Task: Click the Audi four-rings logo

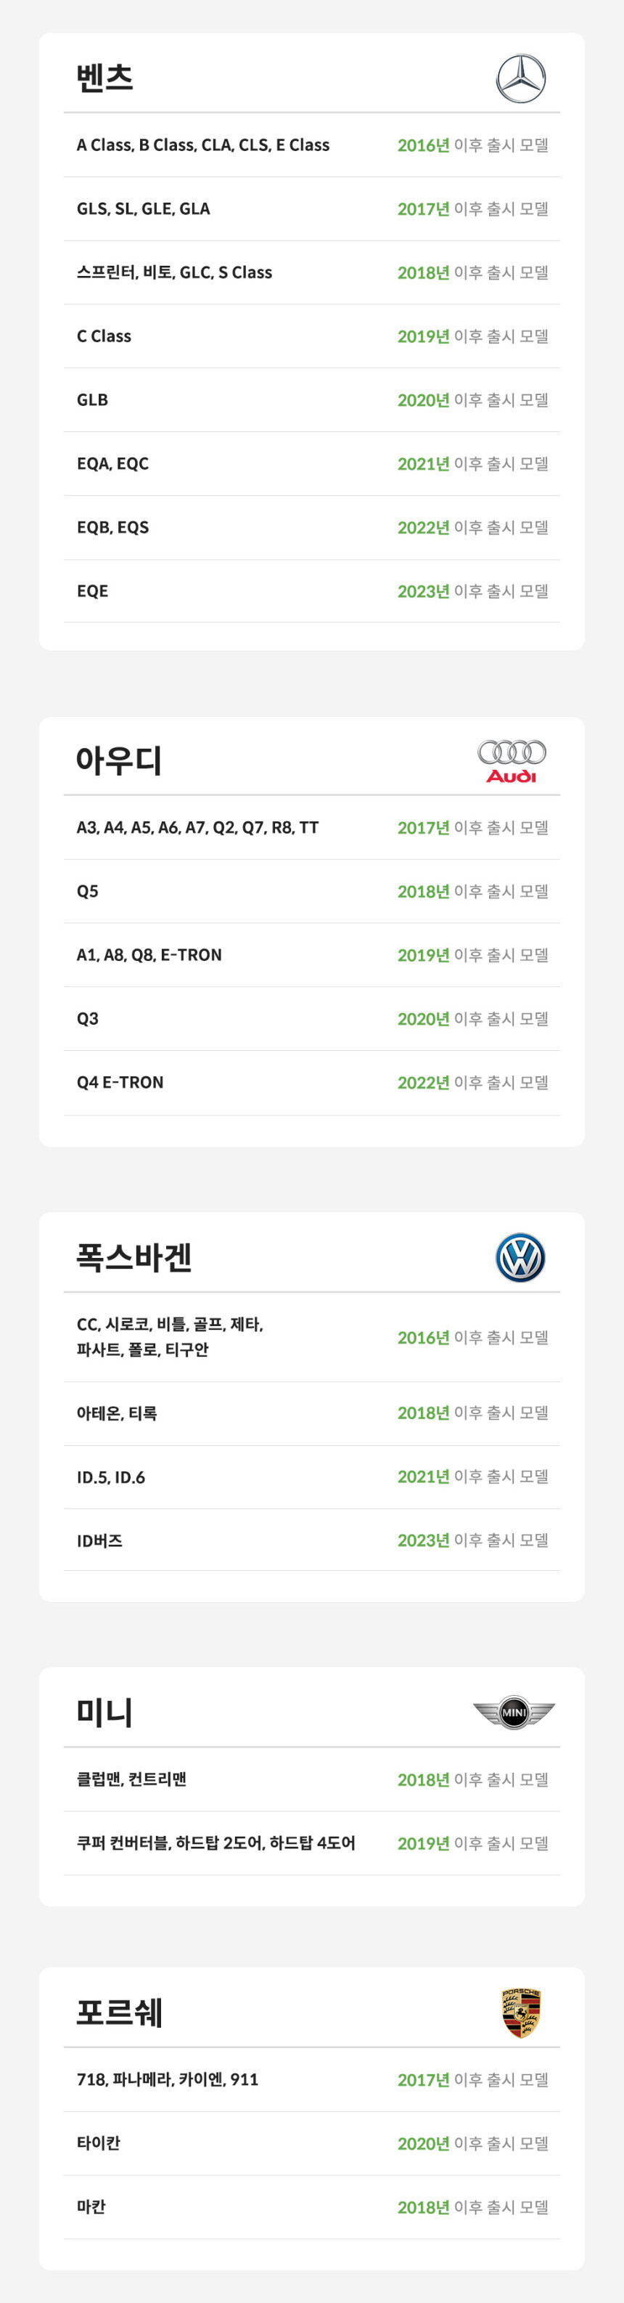Action: click(512, 761)
